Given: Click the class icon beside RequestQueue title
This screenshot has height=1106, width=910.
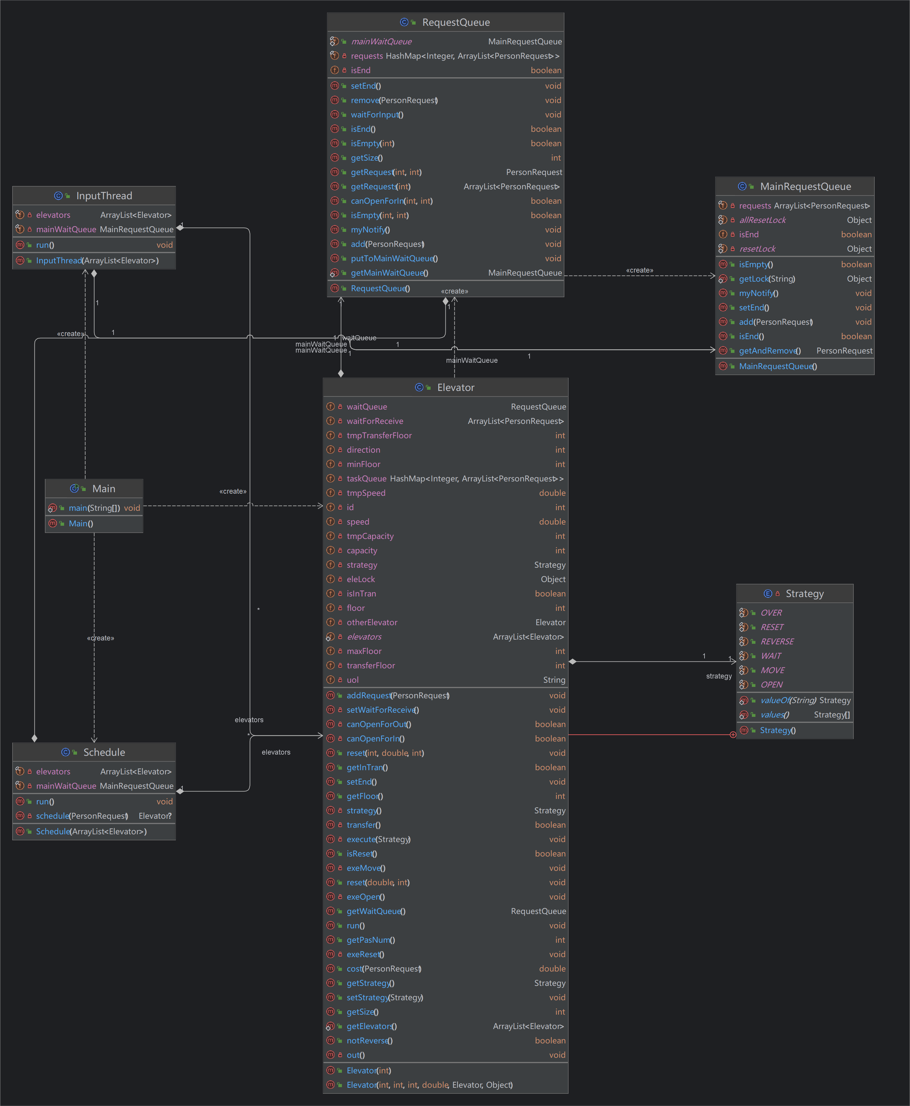Looking at the screenshot, I should coord(404,22).
